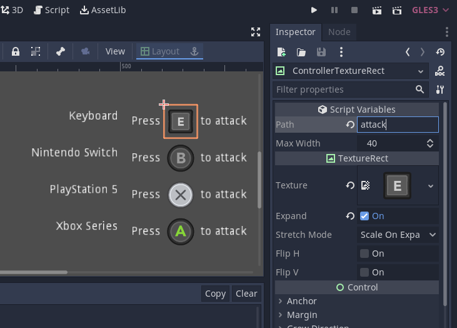Open the GLES3 renderer dropdown

pos(430,10)
